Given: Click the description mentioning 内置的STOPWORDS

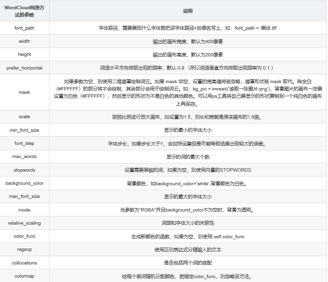Looking at the screenshot, I should pos(188,170).
